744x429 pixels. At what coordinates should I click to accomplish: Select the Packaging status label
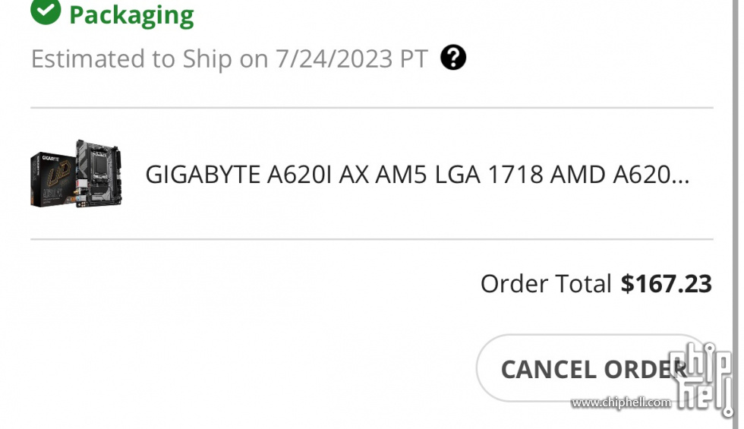point(131,14)
